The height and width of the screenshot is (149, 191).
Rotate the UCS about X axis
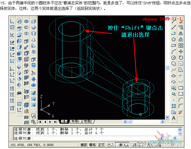pos(12,88)
